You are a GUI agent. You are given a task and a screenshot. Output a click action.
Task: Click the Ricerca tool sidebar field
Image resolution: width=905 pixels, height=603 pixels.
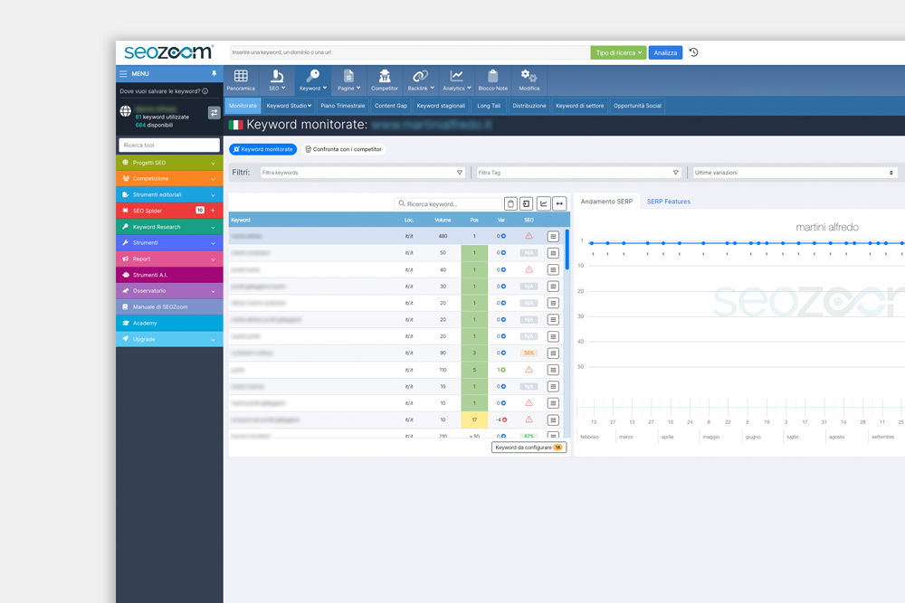point(169,146)
